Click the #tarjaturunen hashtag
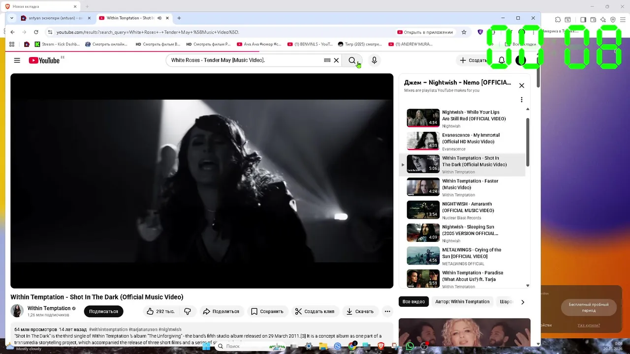 [143, 329]
